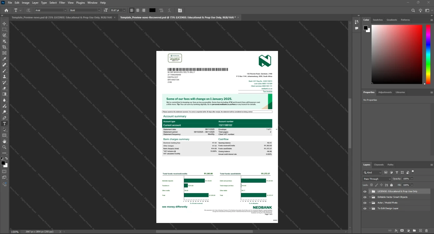The height and width of the screenshot is (234, 434).
Task: Select the Crop tool
Action: 5,47
